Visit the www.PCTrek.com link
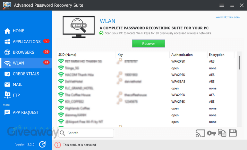This screenshot has width=247, height=150. [227, 17]
